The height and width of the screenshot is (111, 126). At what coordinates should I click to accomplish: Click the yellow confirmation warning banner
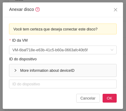63,29
